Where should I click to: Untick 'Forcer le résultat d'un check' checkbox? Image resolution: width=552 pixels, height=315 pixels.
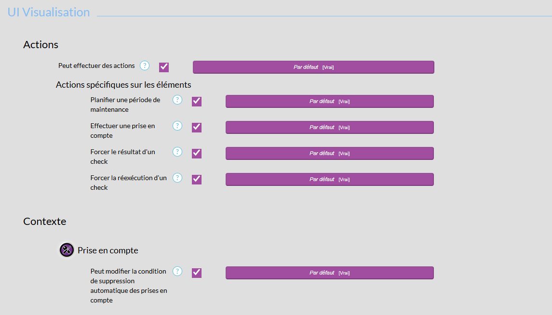(x=197, y=154)
